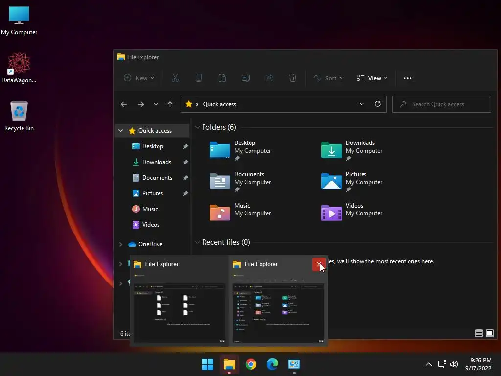Open the Music folder tile
The image size is (501, 376).
[240, 212]
